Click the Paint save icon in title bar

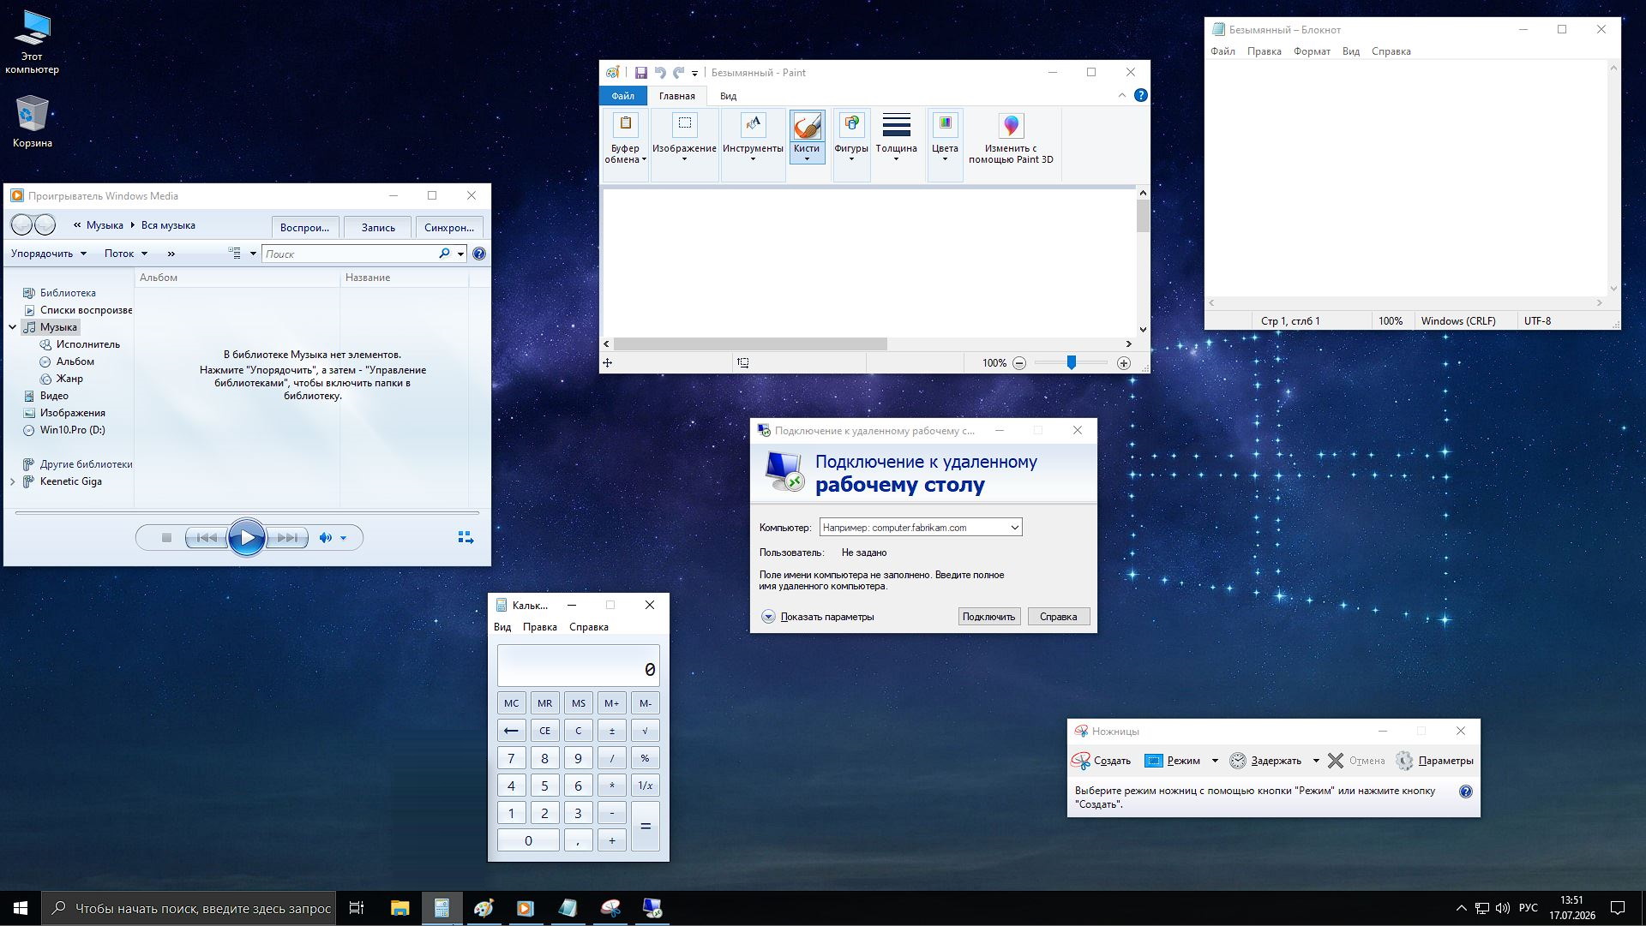[x=640, y=73]
